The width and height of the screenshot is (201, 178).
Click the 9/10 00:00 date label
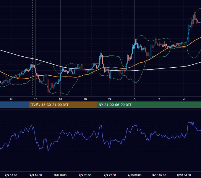tap(134, 175)
